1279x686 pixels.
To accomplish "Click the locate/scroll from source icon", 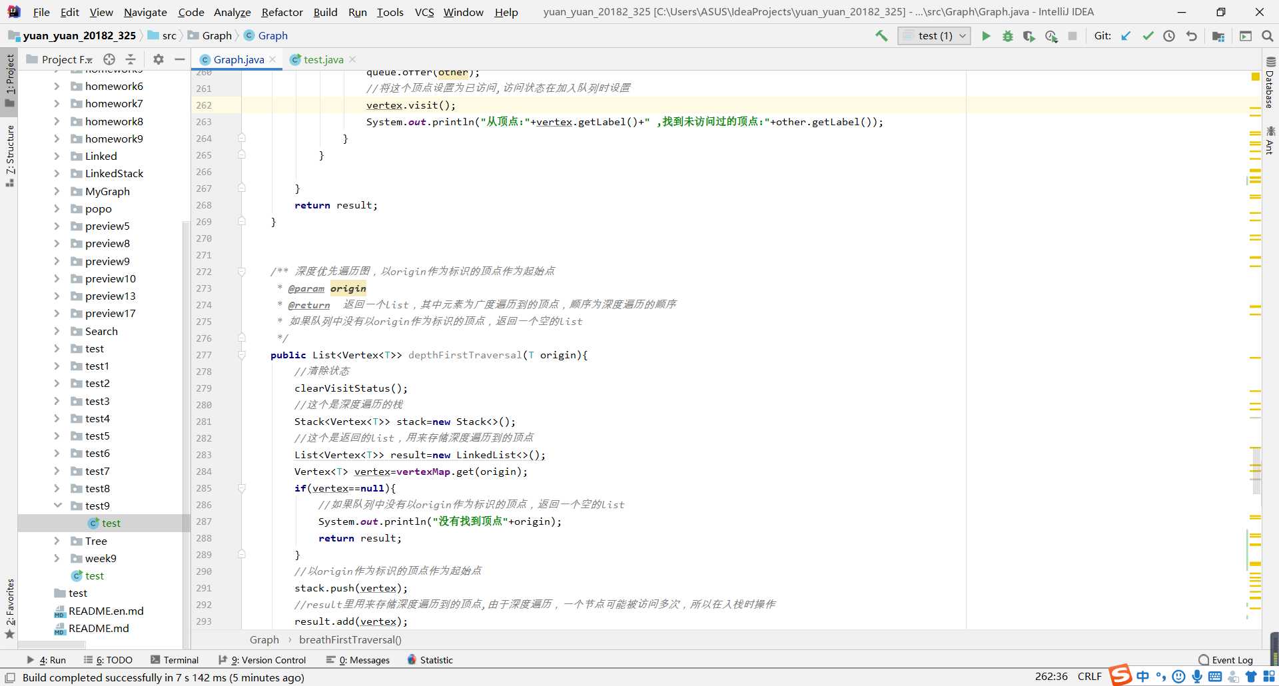I will coord(109,59).
